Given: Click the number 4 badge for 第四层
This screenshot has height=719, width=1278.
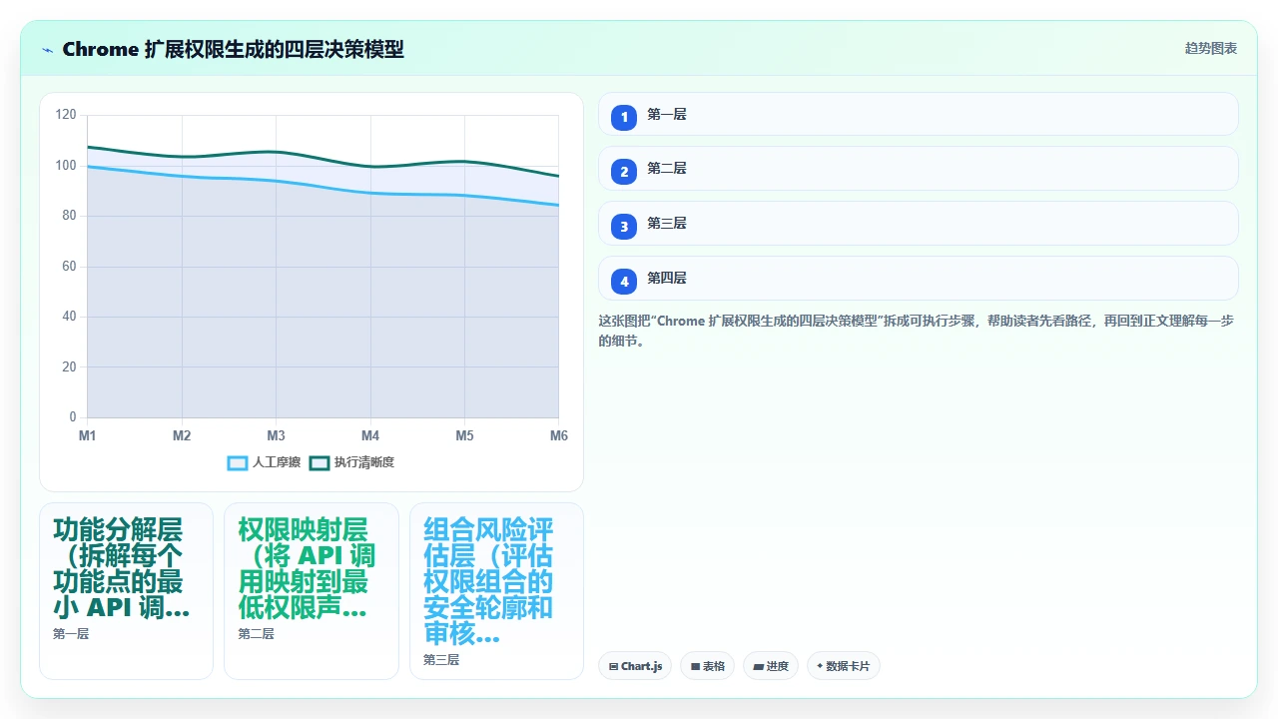Looking at the screenshot, I should 624,282.
